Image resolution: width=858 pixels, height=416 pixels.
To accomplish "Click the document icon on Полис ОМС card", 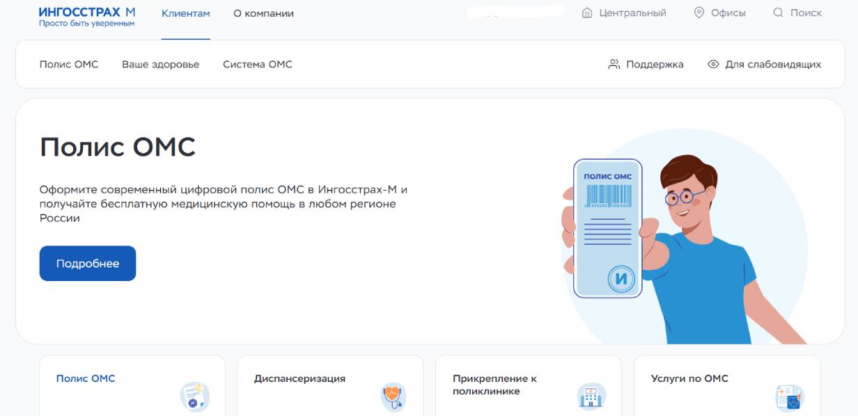I will coord(194,397).
